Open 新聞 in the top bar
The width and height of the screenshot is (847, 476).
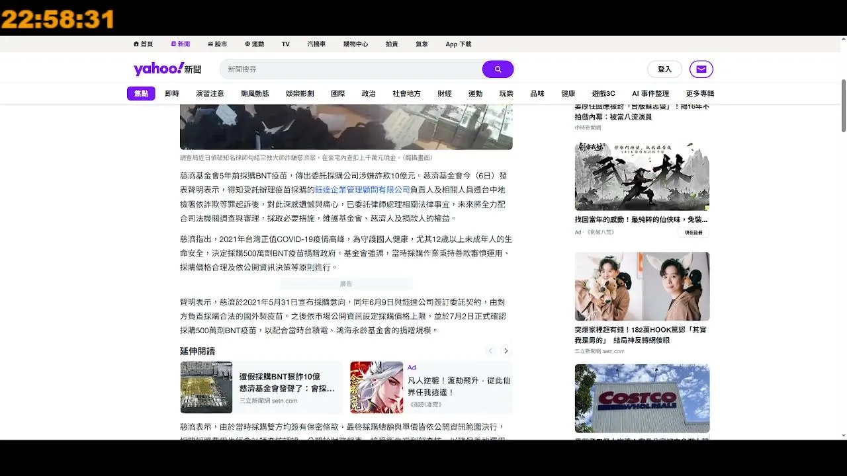(180, 44)
